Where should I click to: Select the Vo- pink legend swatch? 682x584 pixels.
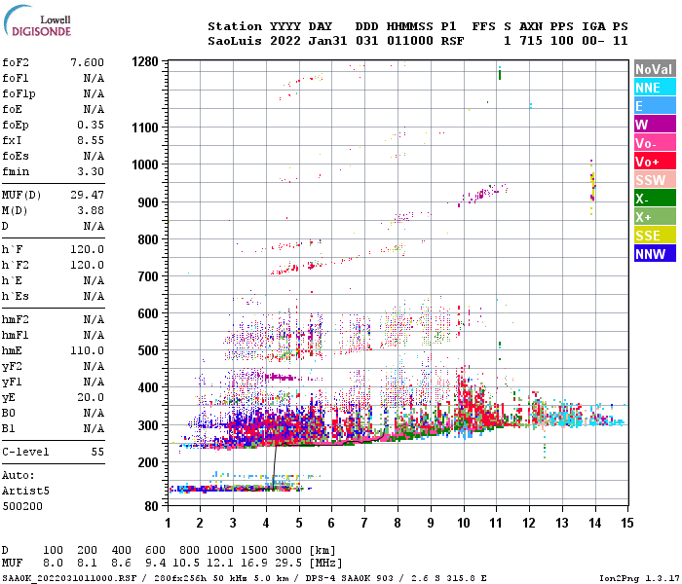(655, 143)
